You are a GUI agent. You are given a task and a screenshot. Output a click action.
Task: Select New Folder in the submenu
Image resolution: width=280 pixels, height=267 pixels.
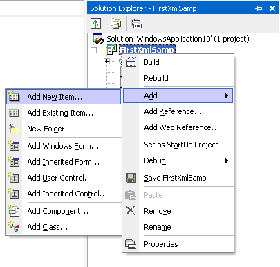pyautogui.click(x=64, y=129)
